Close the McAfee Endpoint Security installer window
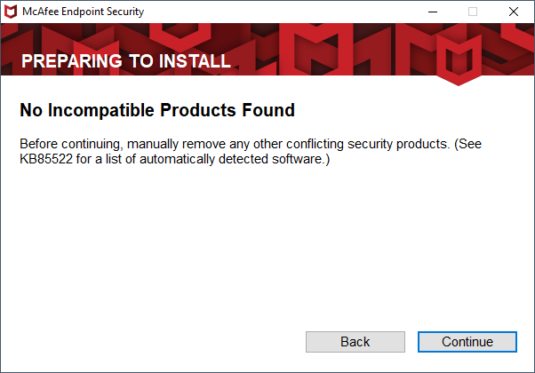Viewport: 535px width, 373px height. click(x=513, y=12)
